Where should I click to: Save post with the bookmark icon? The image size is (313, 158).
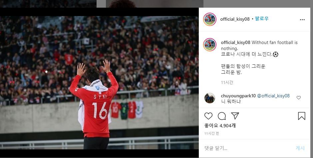301,116
